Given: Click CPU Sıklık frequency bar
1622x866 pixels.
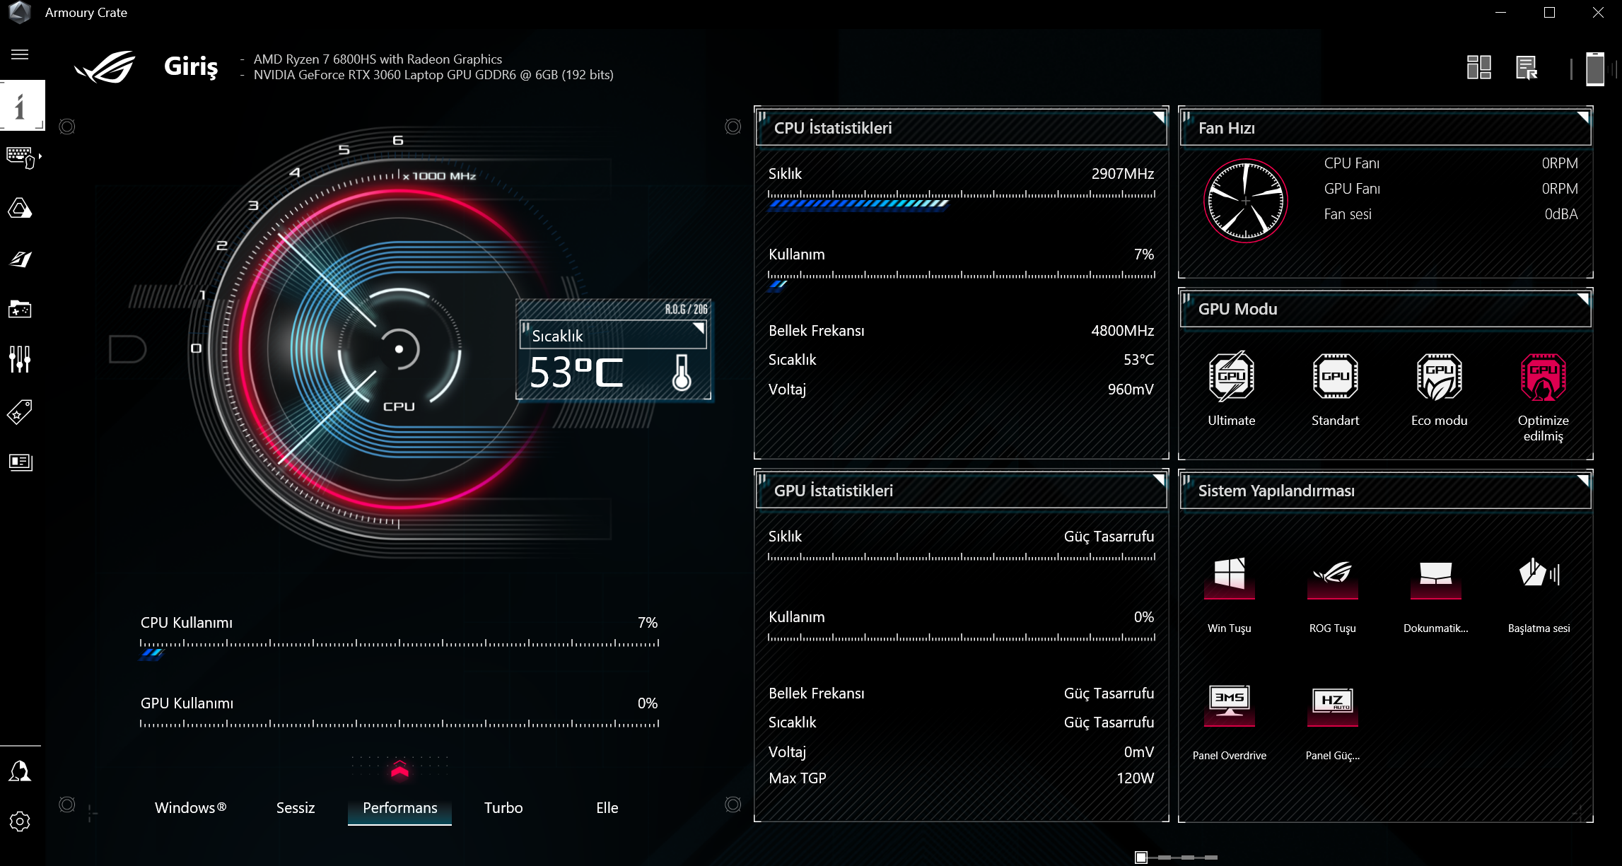Looking at the screenshot, I should tap(962, 199).
